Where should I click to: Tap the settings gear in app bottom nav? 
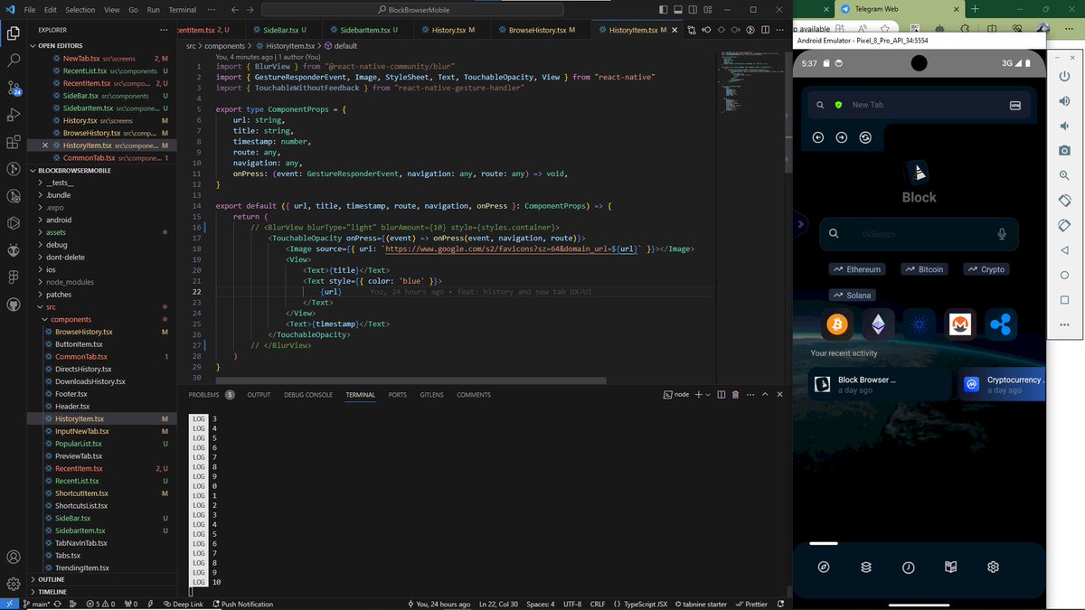click(x=993, y=568)
